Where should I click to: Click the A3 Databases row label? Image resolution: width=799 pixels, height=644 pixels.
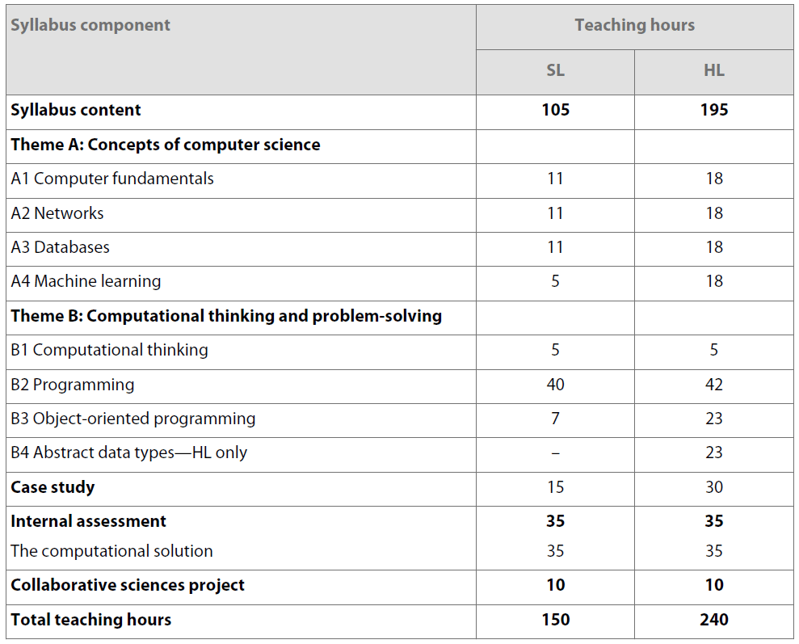(61, 247)
